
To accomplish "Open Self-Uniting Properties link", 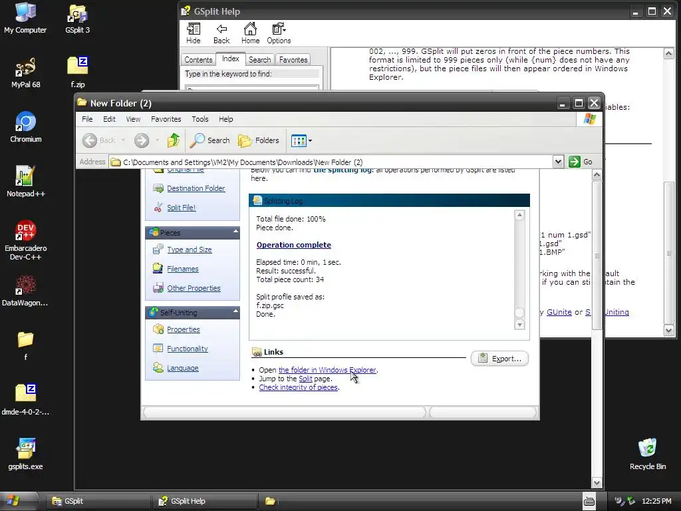I will [184, 329].
